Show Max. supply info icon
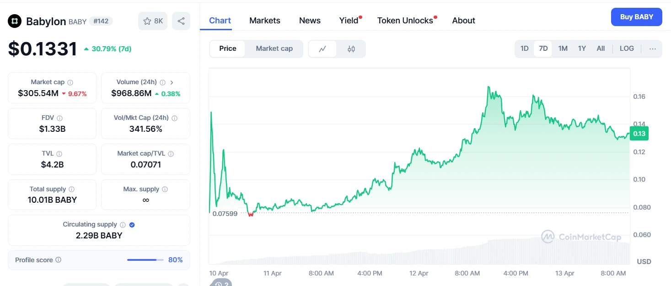The image size is (671, 286). [165, 189]
